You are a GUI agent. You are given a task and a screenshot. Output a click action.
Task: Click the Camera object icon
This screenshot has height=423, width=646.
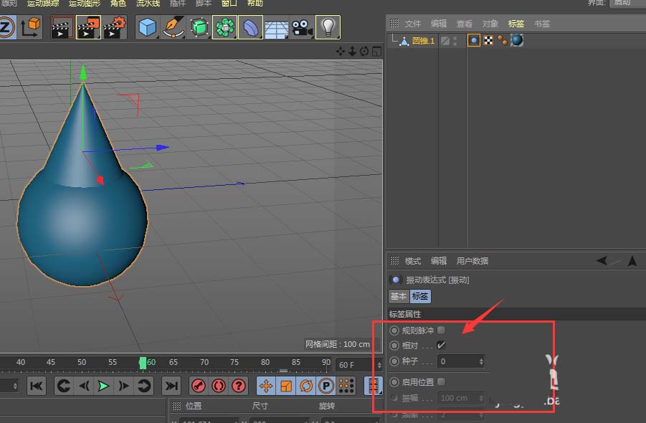302,27
